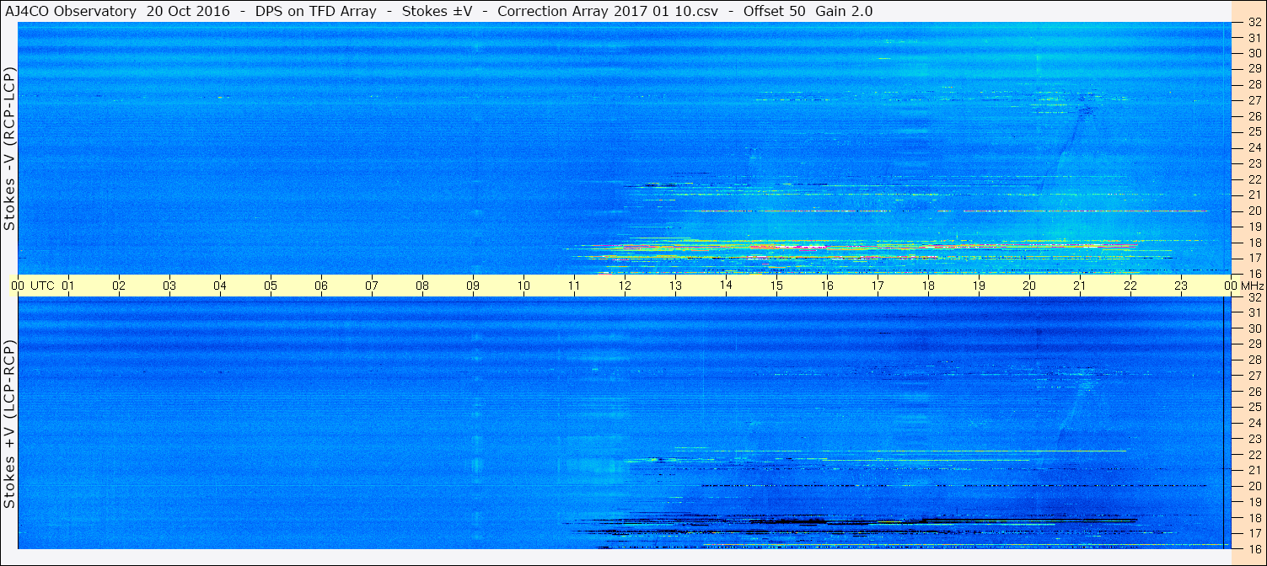Click the 23 frequency label of the lower +V panel

coord(1254,439)
